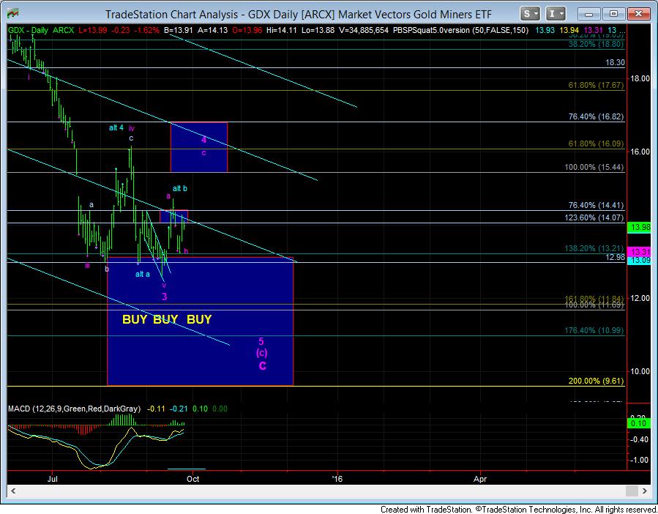Viewport: 658px width, 514px height.
Task: Click the magenta 13.31 price marker
Action: [x=639, y=252]
